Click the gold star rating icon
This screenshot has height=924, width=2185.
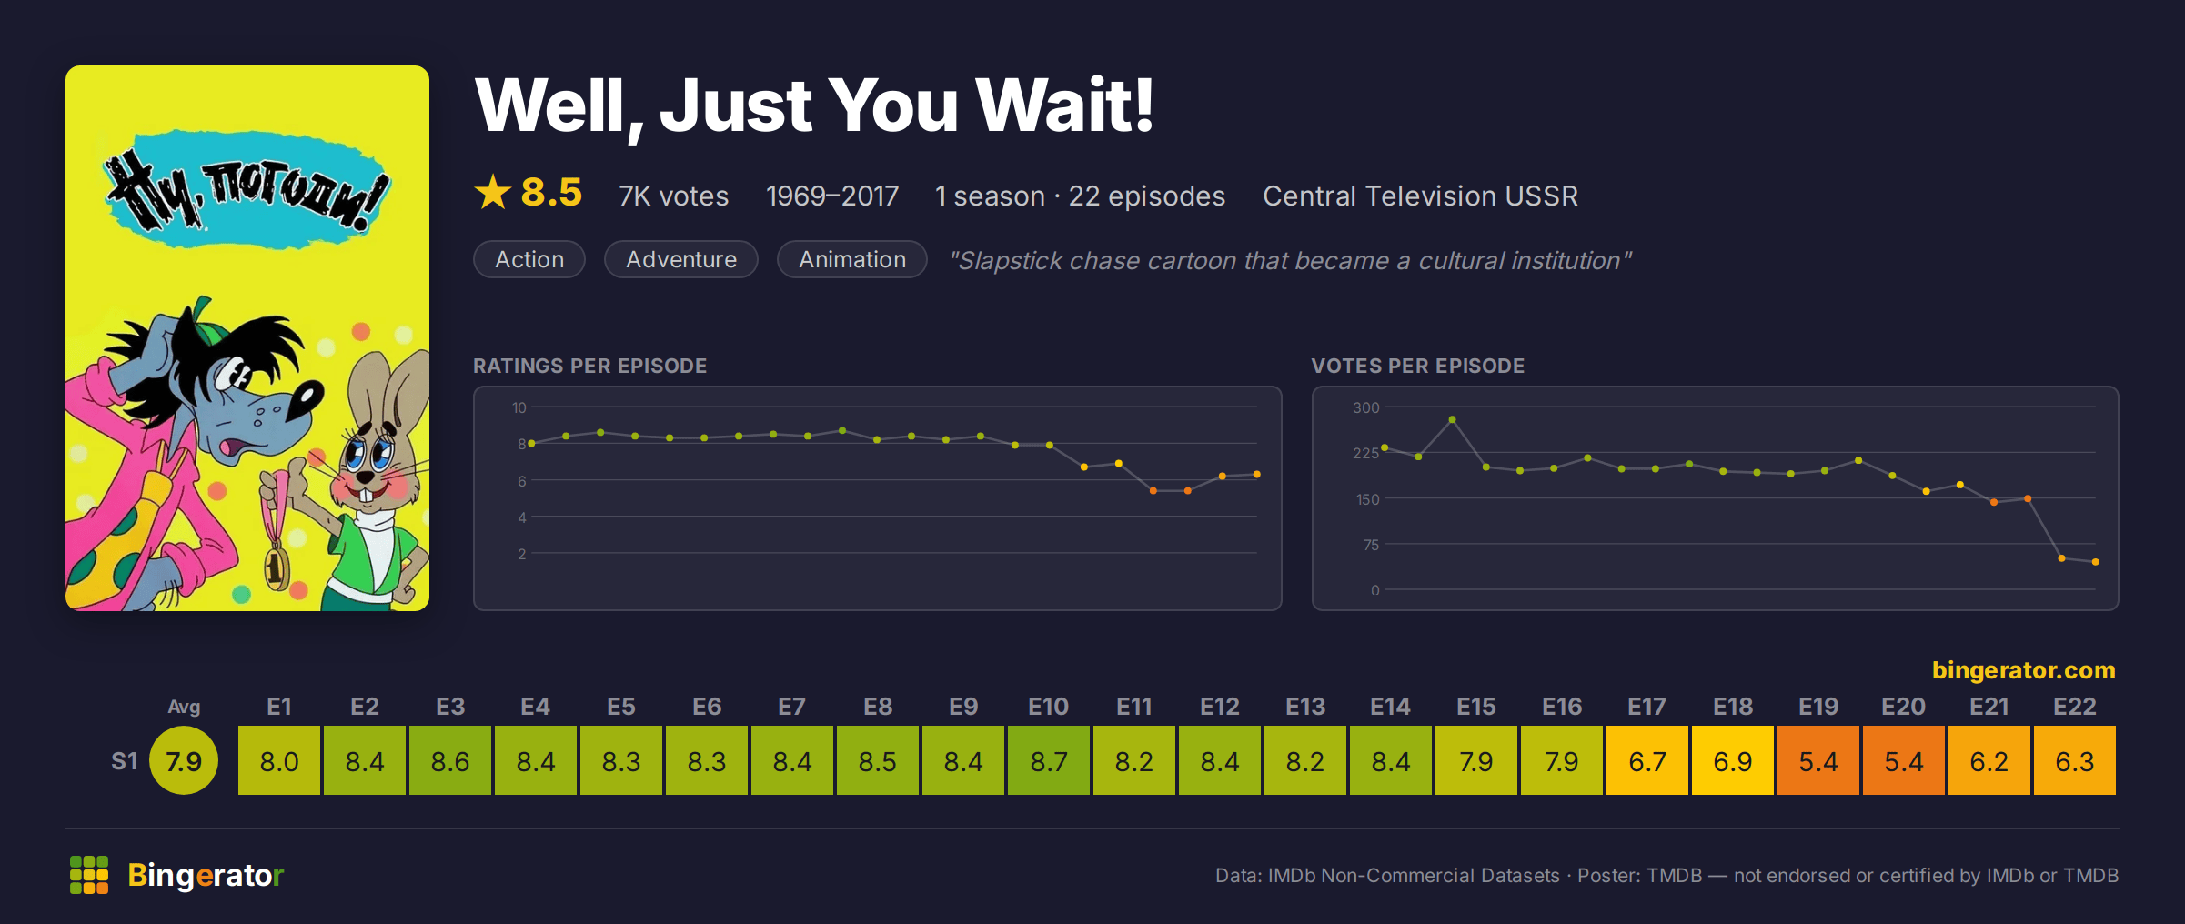point(493,192)
